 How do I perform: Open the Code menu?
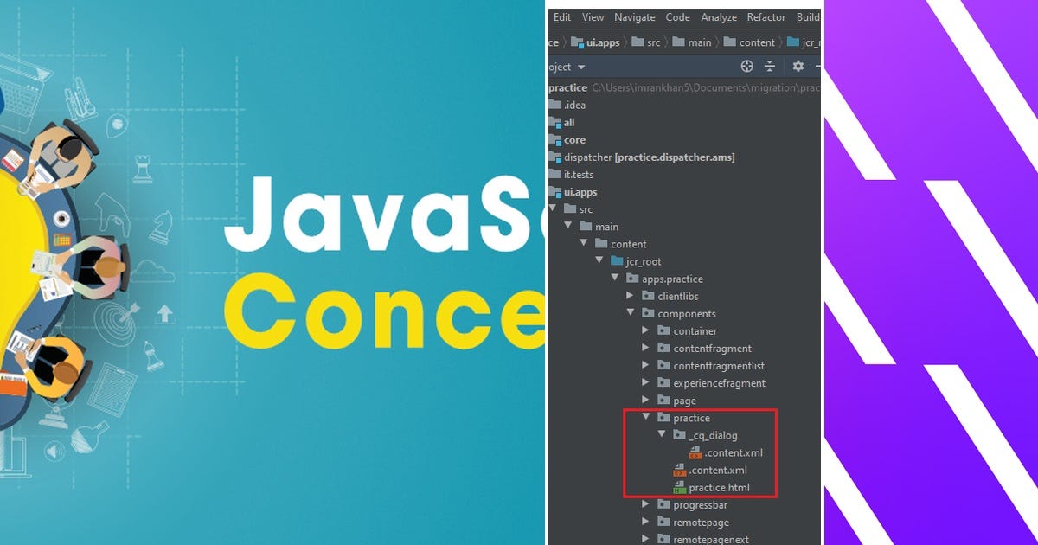[677, 17]
